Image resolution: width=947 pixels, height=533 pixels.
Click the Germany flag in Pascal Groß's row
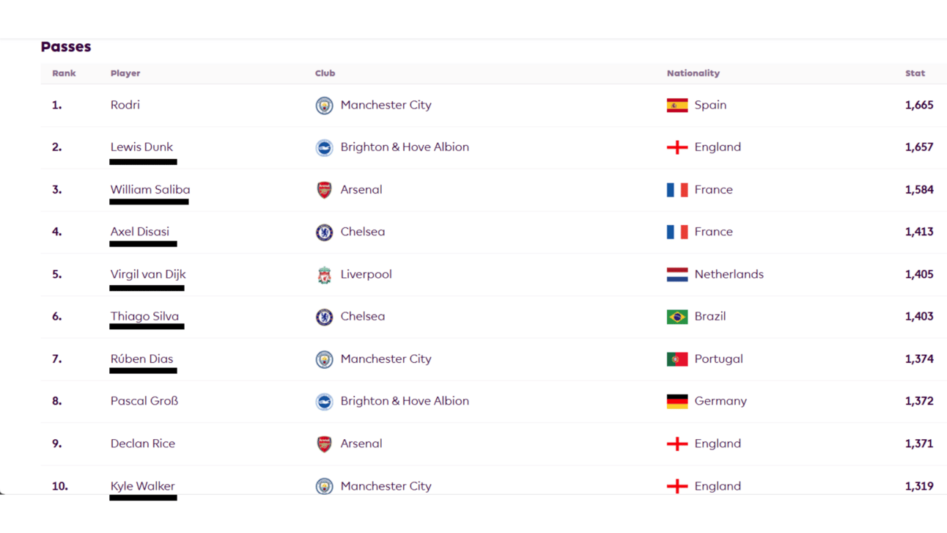tap(677, 402)
